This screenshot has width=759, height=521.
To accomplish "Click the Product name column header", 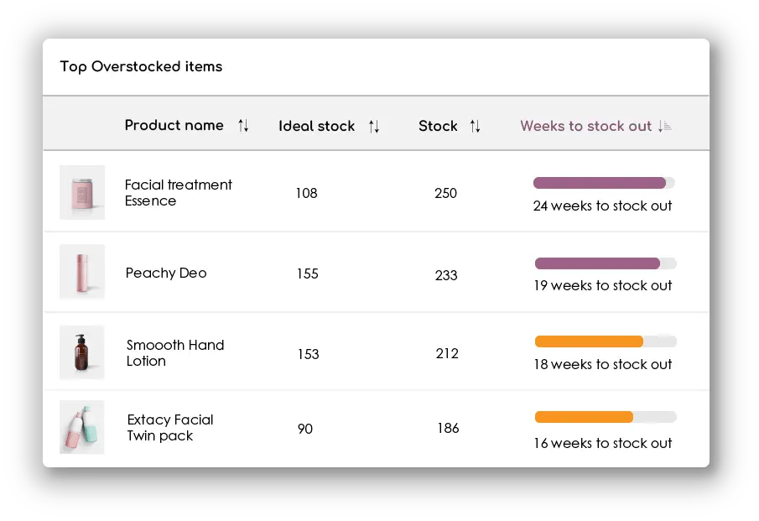I will coord(174,126).
